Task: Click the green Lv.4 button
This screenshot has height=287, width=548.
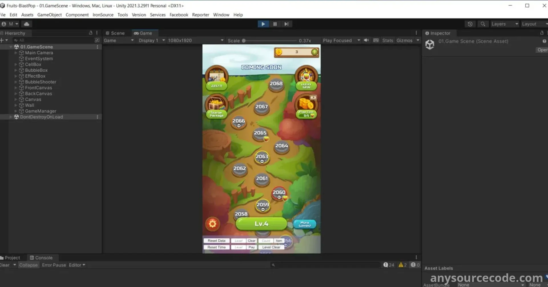Action: coord(261,224)
